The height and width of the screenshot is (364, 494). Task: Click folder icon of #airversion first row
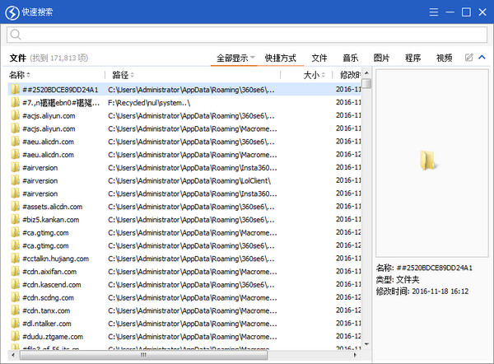pyautogui.click(x=15, y=168)
